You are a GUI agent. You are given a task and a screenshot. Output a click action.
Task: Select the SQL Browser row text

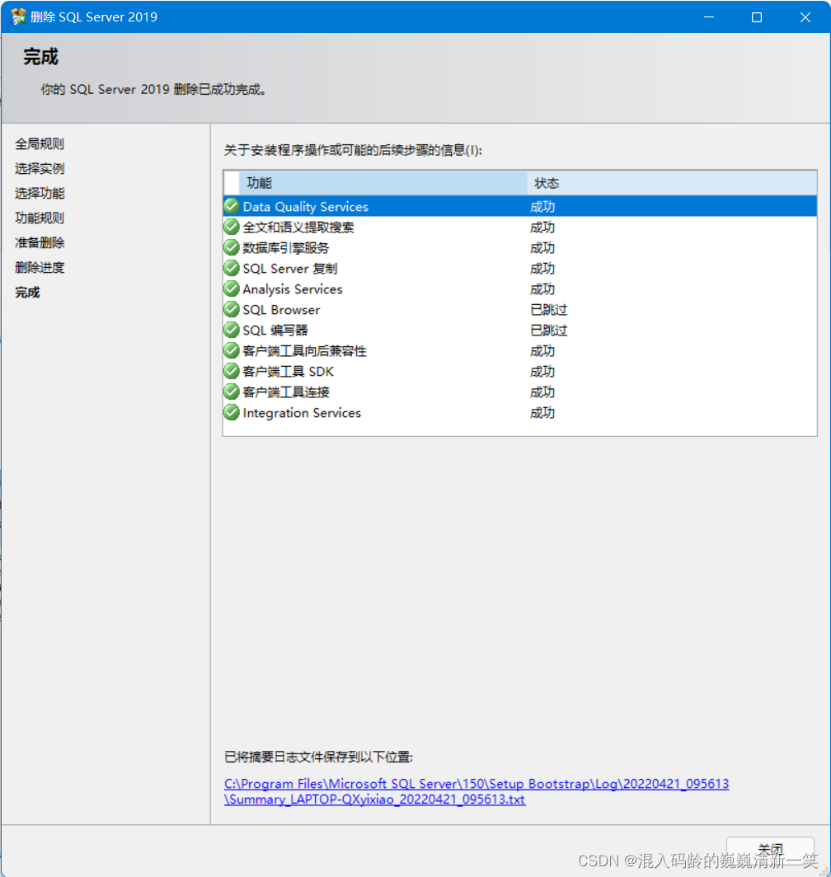[x=281, y=309]
